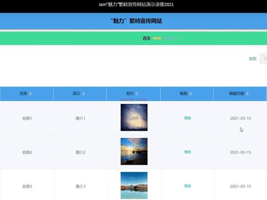Preview the video for the 名称2 row
Viewport: 267px width, 200px height.
pos(188,152)
